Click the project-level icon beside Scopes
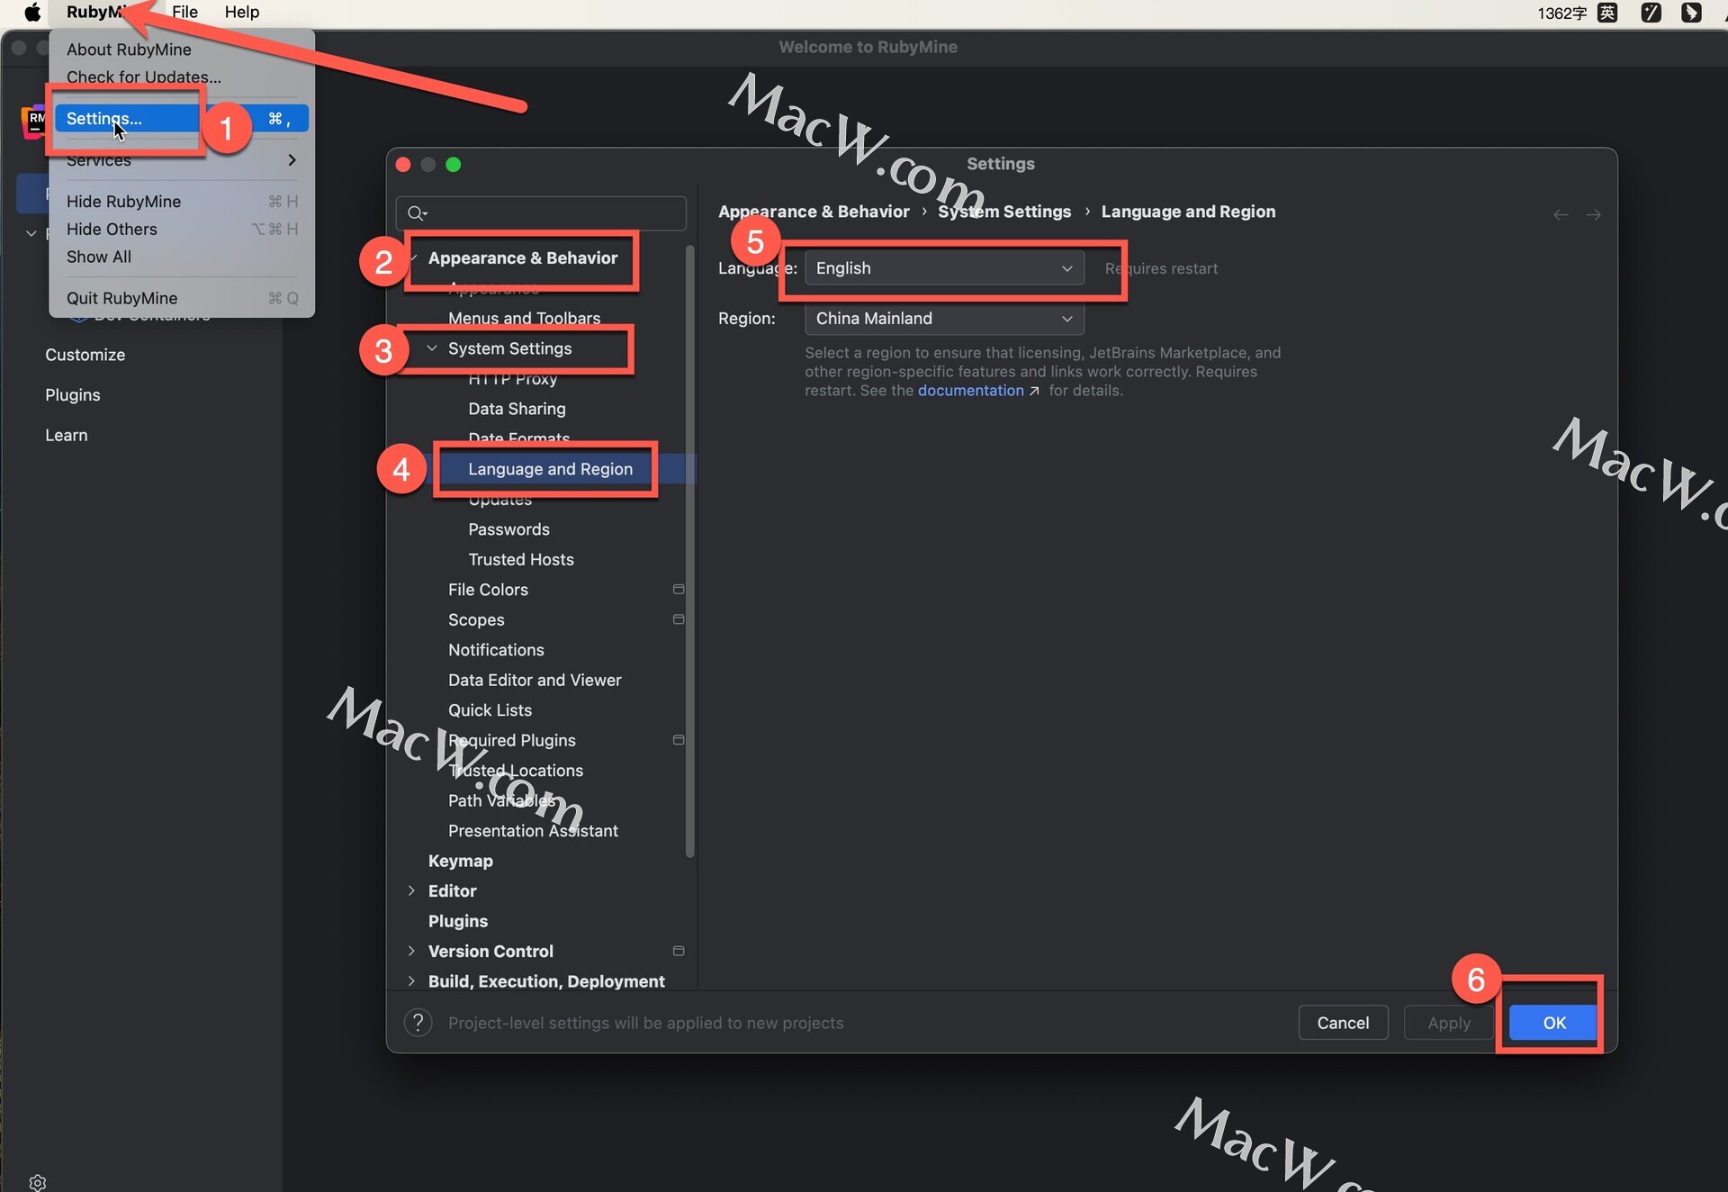 (679, 619)
